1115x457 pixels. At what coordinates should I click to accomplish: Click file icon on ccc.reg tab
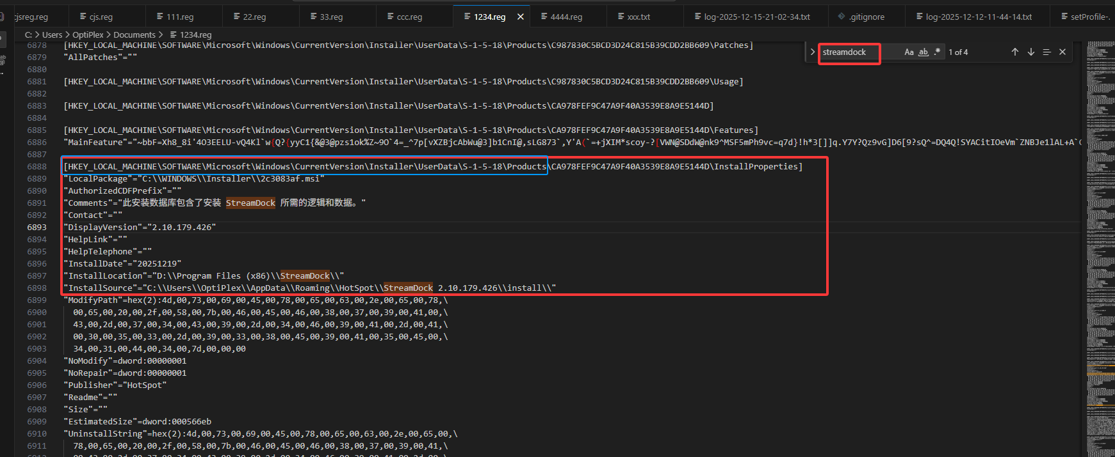tap(391, 17)
